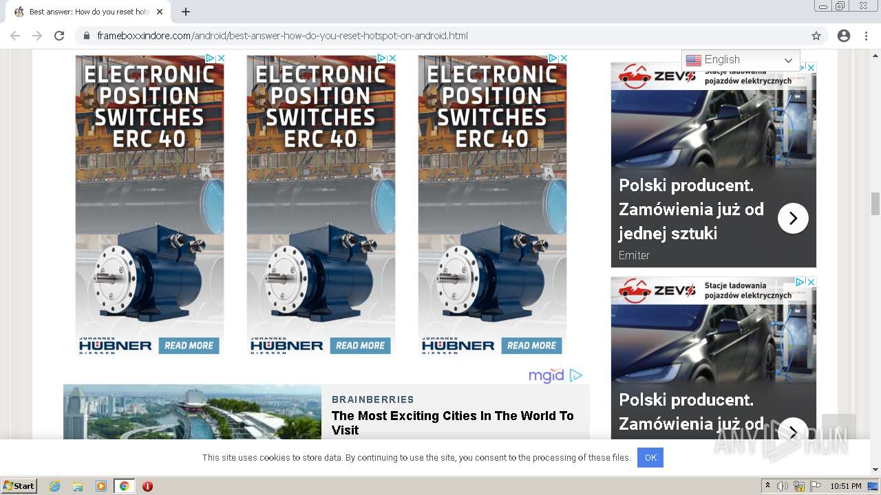Screen dimensions: 881x495
Task: Select the 'Best answer' browser tab
Action: 86,12
